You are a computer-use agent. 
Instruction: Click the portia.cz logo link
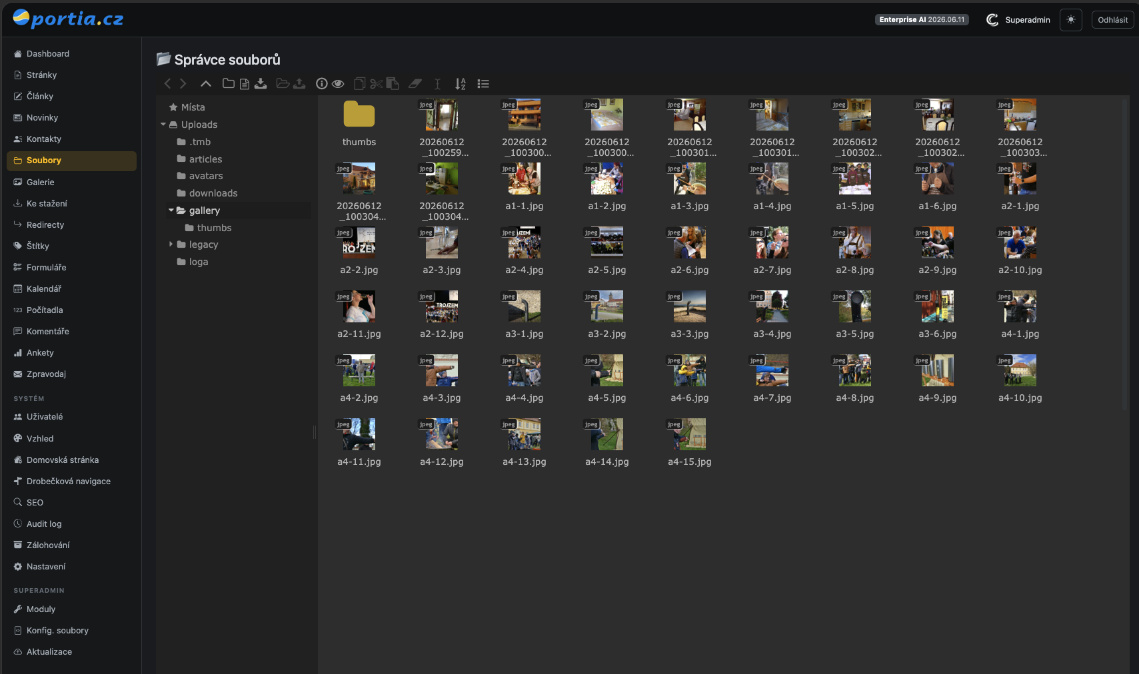tap(68, 19)
